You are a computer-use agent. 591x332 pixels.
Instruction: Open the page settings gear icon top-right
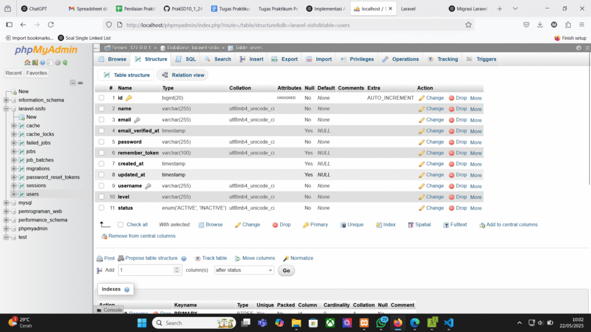(x=579, y=48)
